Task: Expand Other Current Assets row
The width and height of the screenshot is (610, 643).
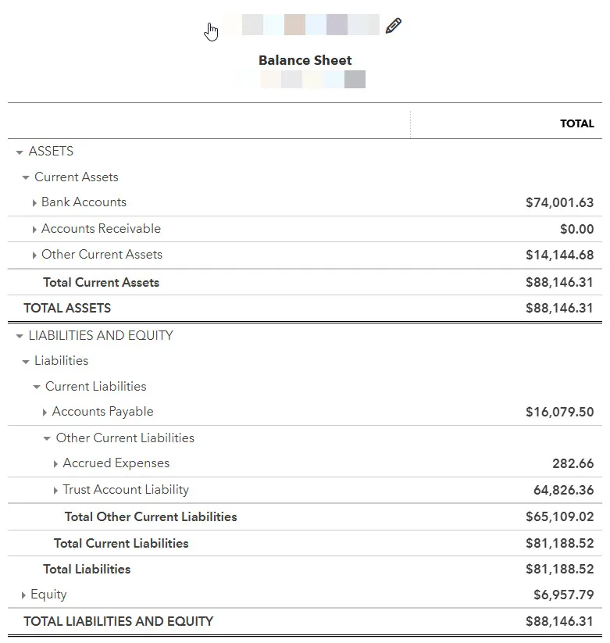Action: click(34, 255)
